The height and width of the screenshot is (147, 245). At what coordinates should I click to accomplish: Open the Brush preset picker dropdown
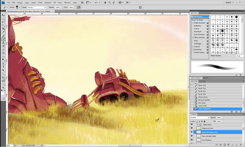click(20, 7)
